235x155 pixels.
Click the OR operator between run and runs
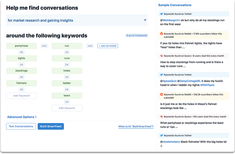(67, 52)
